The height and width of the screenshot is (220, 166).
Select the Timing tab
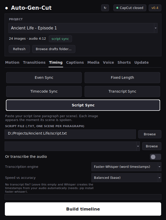(56, 62)
